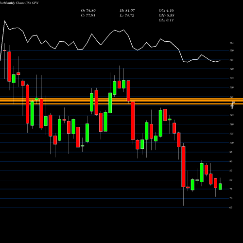This screenshot has width=243, height=243.
Task: Click the 130 price axis label
Action: (x=231, y=87)
